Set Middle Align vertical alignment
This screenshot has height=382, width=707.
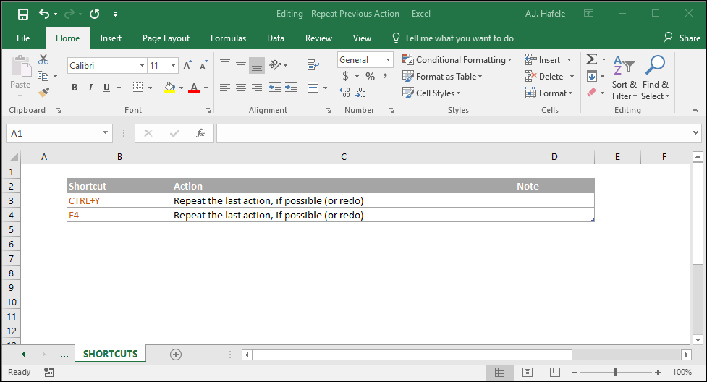coord(241,65)
